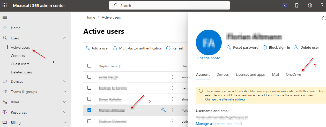326x127 pixels.
Task: Click the document download icon in header
Action: tap(297, 5)
